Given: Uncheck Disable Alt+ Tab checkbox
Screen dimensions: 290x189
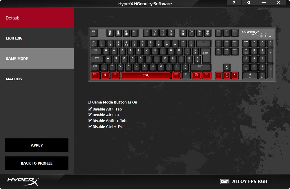Looking at the screenshot, I should click(x=90, y=109).
